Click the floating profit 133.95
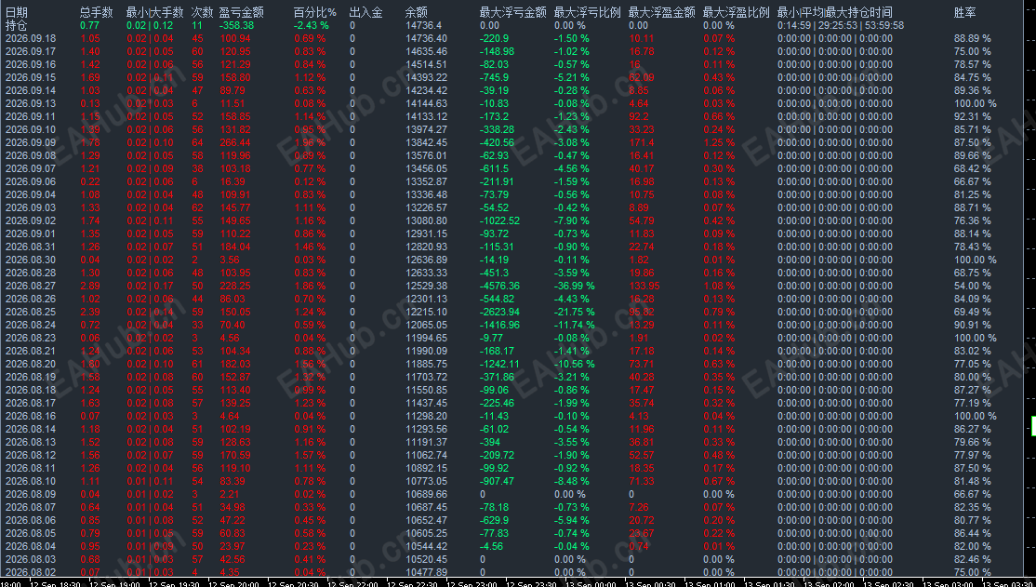The height and width of the screenshot is (587, 1036). coord(644,286)
